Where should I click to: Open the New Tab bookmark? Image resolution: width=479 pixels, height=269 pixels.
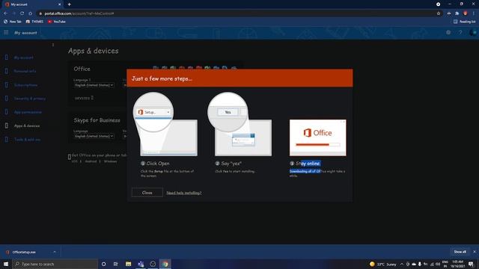13,22
